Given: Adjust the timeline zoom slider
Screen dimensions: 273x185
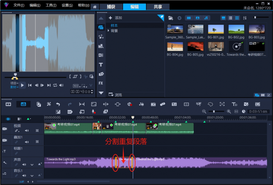Looking at the screenshot, I should coord(214,111).
